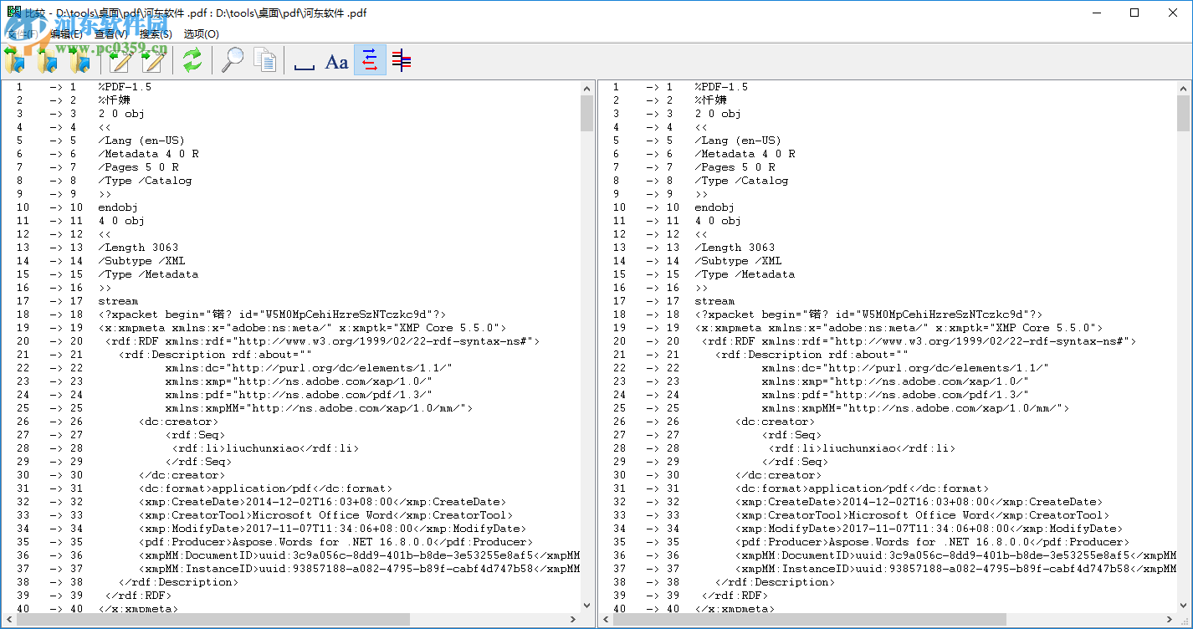Click the edit left file pencil icon

click(120, 60)
